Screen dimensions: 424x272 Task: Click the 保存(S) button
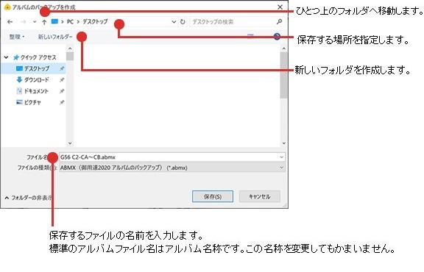pos(213,196)
